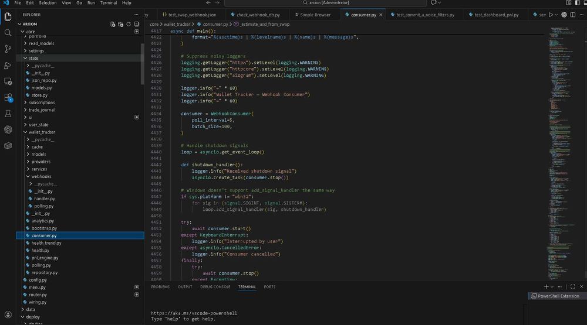Open the Accounts icon at bottom

click(8, 314)
